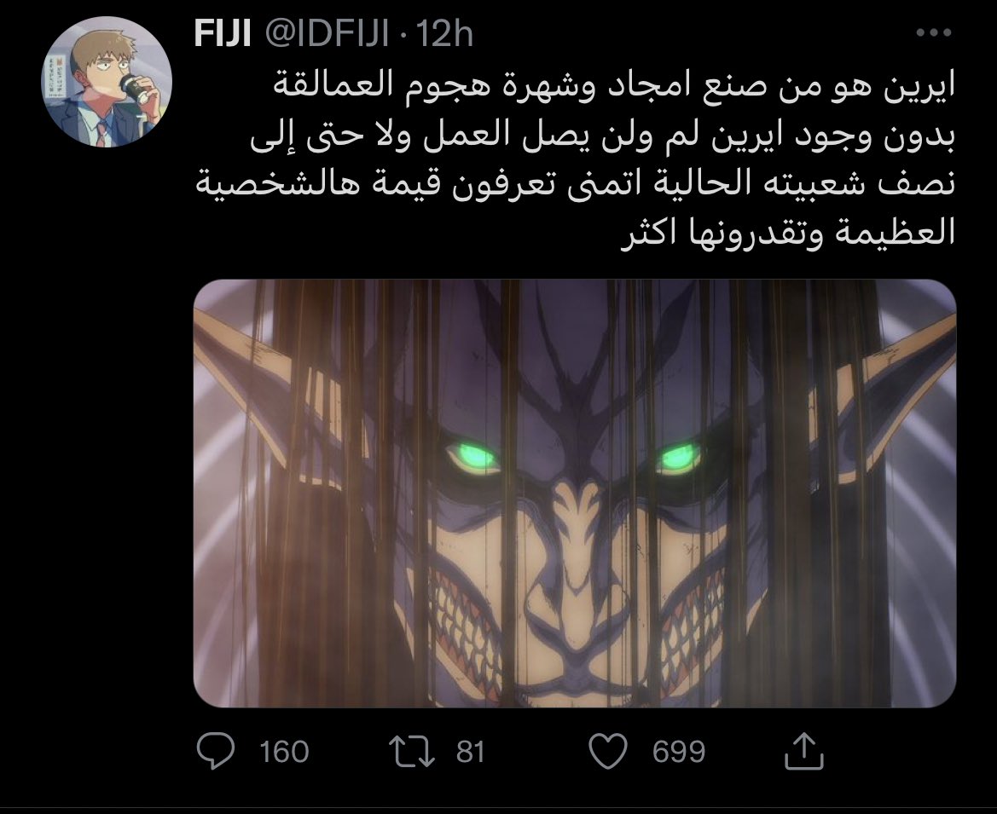Click the 12h timestamp
Viewport: 997px width, 814px height.
[443, 33]
